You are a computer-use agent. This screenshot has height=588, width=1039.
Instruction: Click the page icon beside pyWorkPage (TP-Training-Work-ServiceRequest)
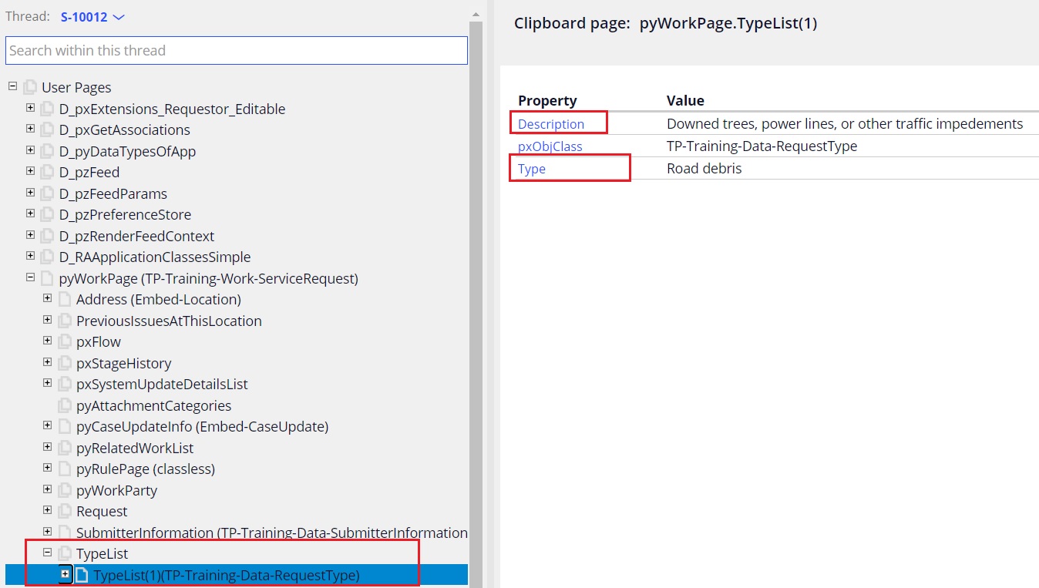point(47,278)
